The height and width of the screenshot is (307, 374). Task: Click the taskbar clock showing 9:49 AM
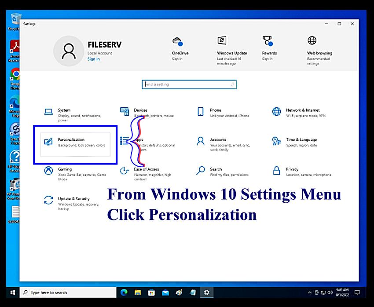[x=342, y=292]
